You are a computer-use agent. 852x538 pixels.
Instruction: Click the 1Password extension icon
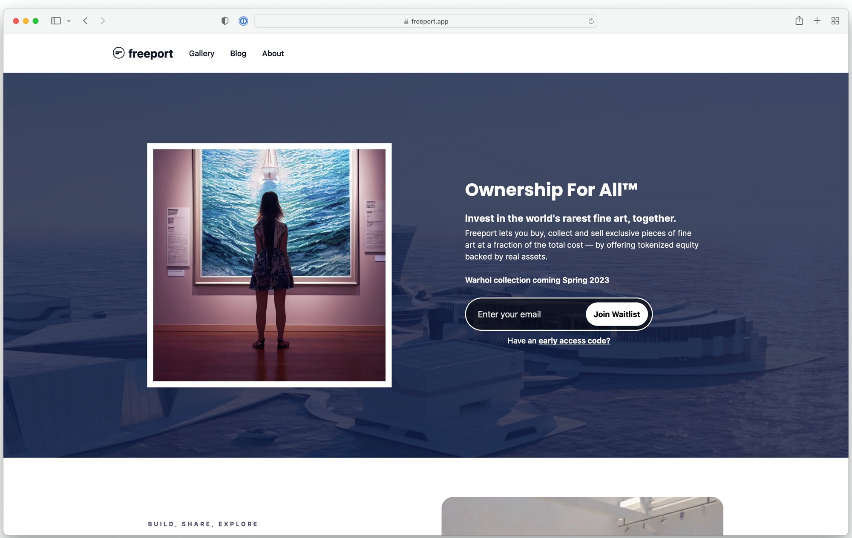coord(243,21)
